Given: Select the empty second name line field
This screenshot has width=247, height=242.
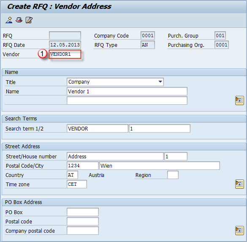Looking at the screenshot, I should tap(127, 101).
